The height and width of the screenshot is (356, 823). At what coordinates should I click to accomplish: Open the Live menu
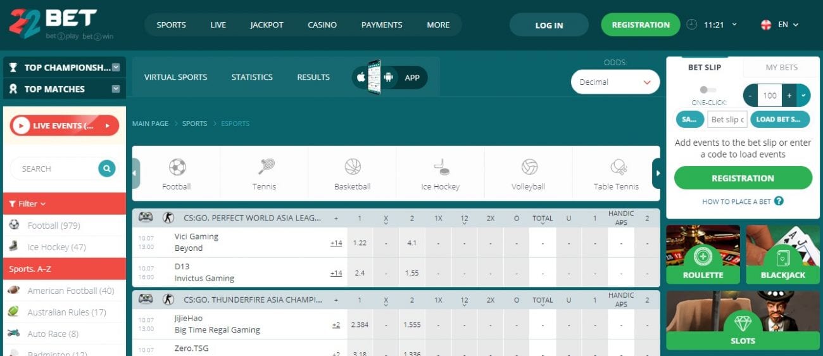218,25
